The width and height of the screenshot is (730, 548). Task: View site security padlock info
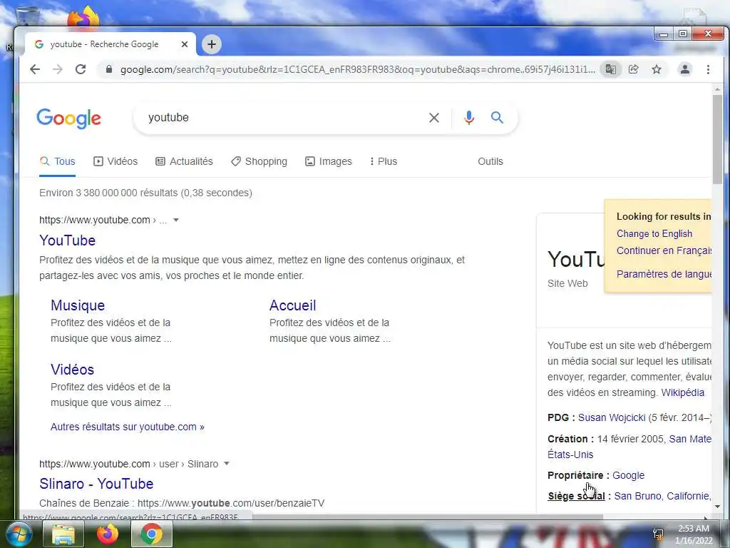(109, 69)
